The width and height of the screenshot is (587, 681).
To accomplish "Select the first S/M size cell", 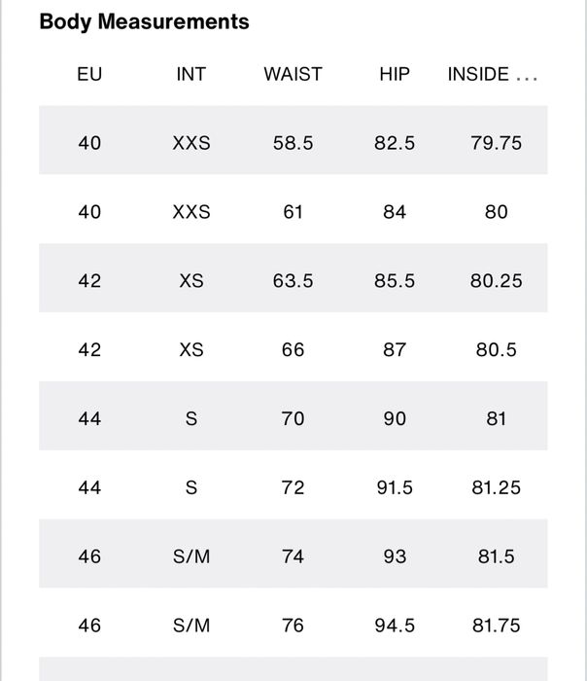I will click(190, 556).
